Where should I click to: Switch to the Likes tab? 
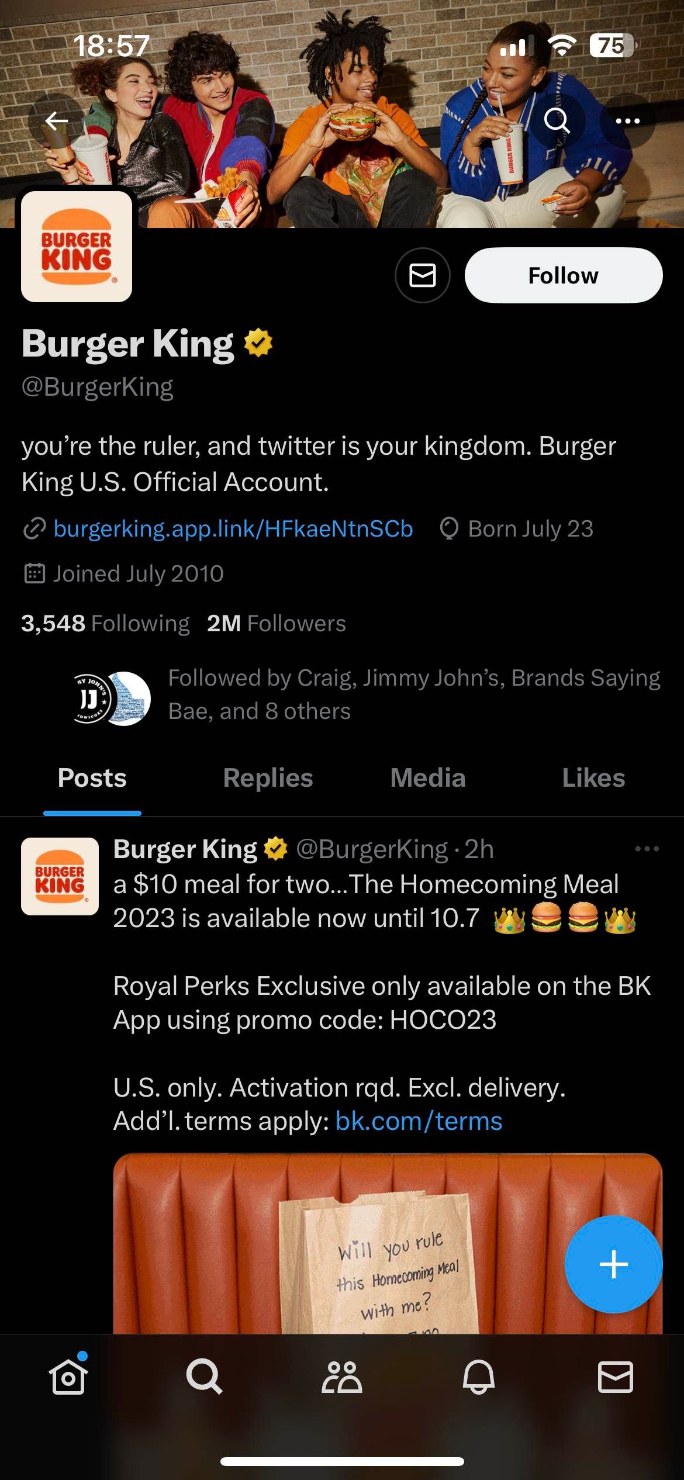coord(593,778)
